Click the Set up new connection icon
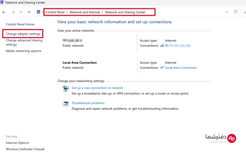This screenshot has width=246, height=154. [x=66, y=88]
